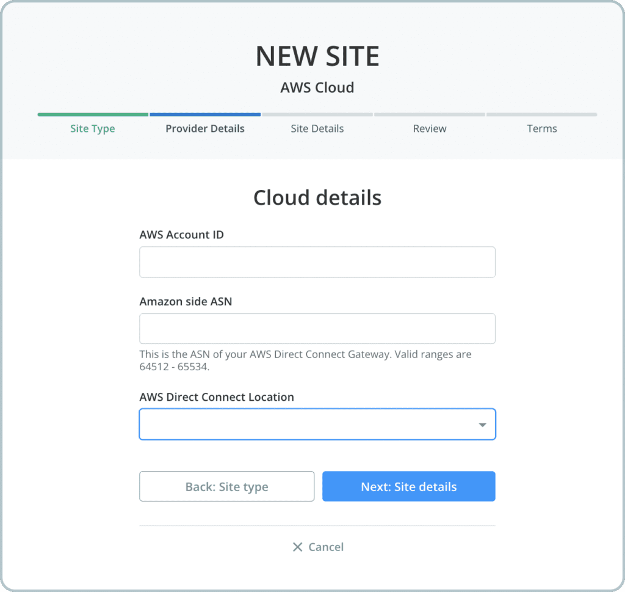Viewport: 625px width, 592px height.
Task: Click the gray Terms progress segment
Action: coord(541,114)
